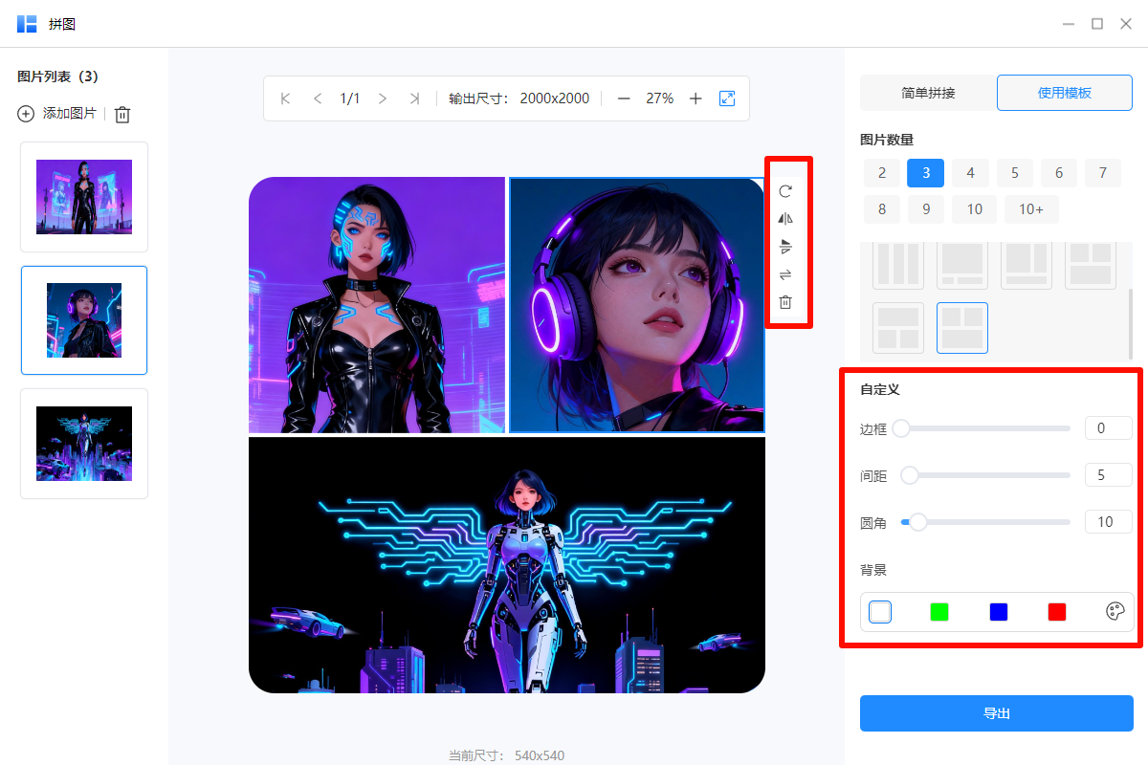Swap the selected image with another
This screenshot has width=1148, height=765.
(784, 274)
